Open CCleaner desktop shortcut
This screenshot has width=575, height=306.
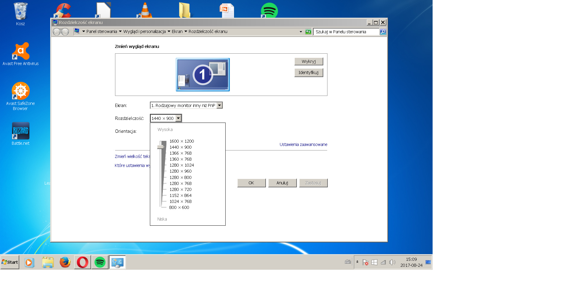(x=62, y=10)
